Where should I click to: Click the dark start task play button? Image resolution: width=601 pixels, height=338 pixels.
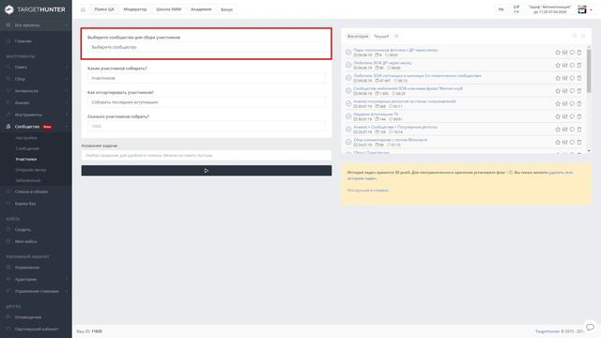(207, 171)
